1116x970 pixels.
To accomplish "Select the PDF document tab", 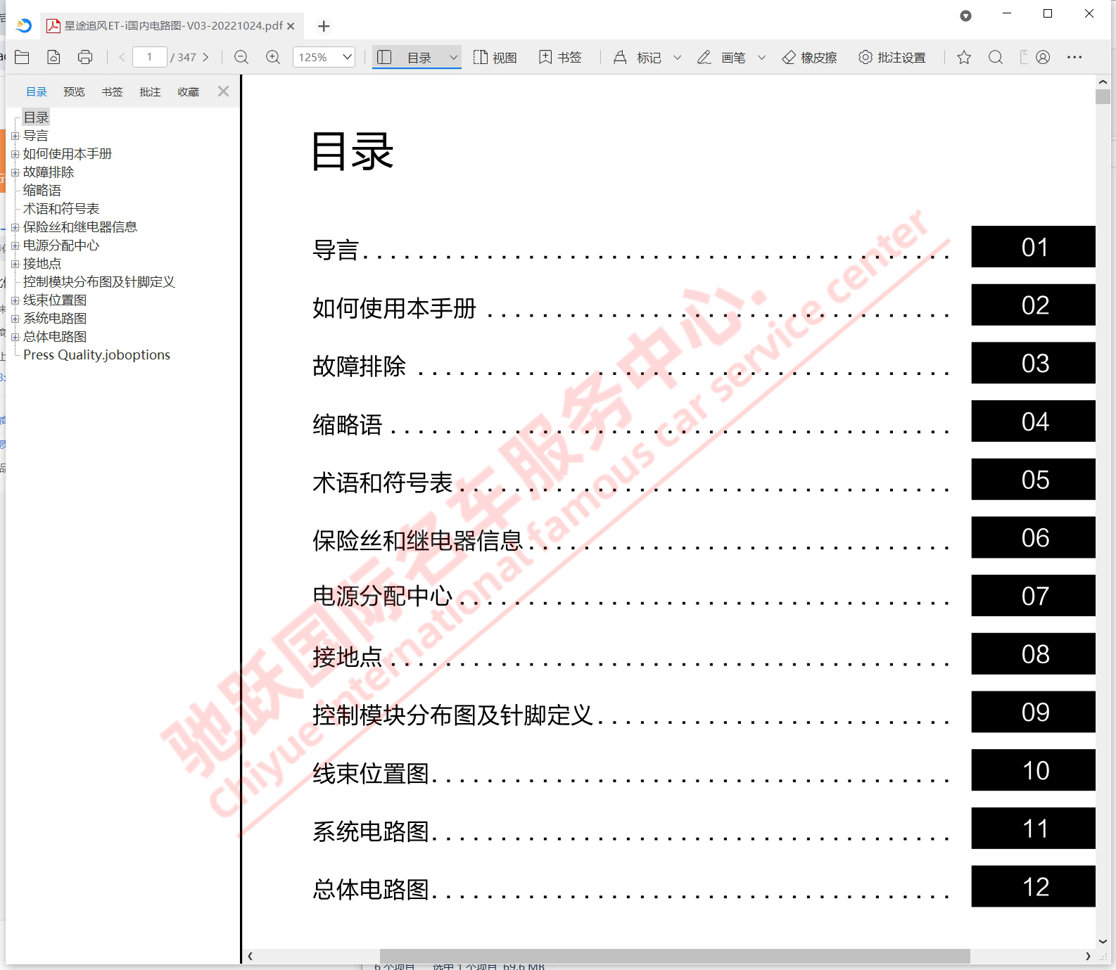I will (x=171, y=26).
